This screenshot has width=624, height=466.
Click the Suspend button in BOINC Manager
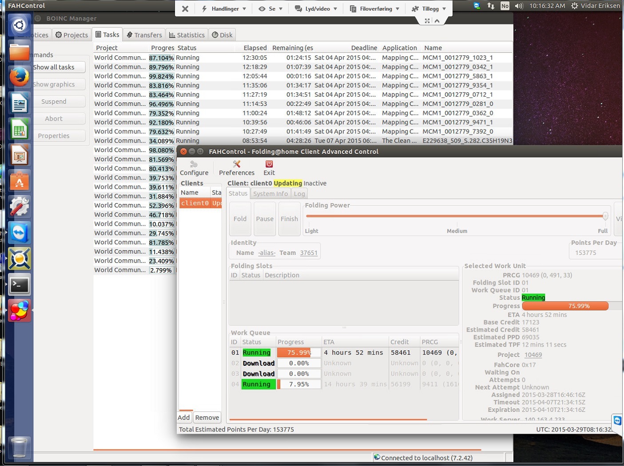pos(54,102)
